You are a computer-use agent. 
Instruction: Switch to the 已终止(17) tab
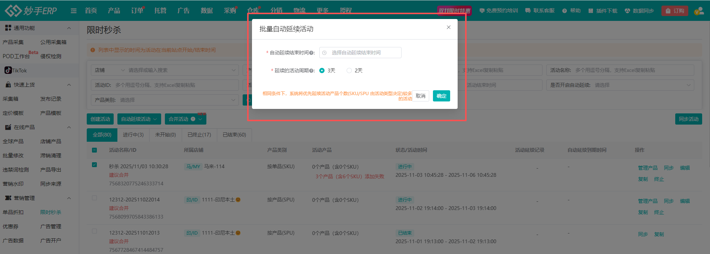tap(199, 135)
